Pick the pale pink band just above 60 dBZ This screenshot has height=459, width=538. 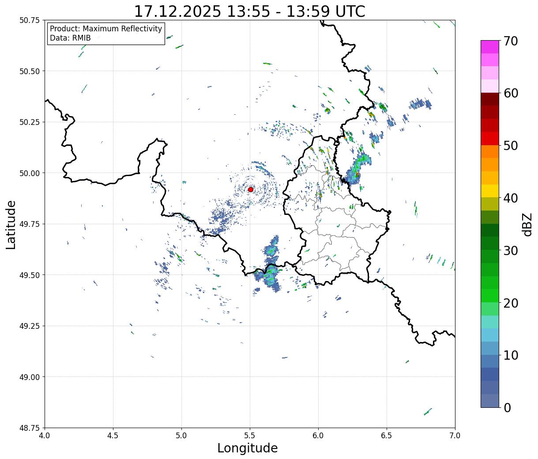click(490, 86)
